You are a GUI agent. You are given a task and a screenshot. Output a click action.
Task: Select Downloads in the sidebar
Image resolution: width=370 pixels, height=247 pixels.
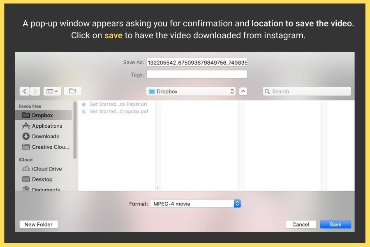click(x=44, y=136)
